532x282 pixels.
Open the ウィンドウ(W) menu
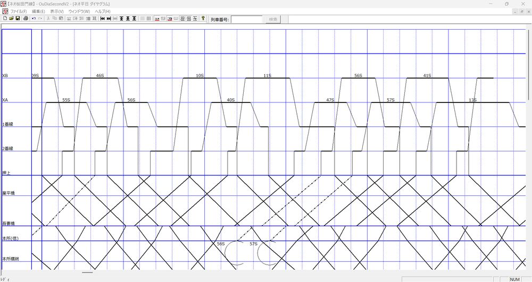click(x=79, y=12)
